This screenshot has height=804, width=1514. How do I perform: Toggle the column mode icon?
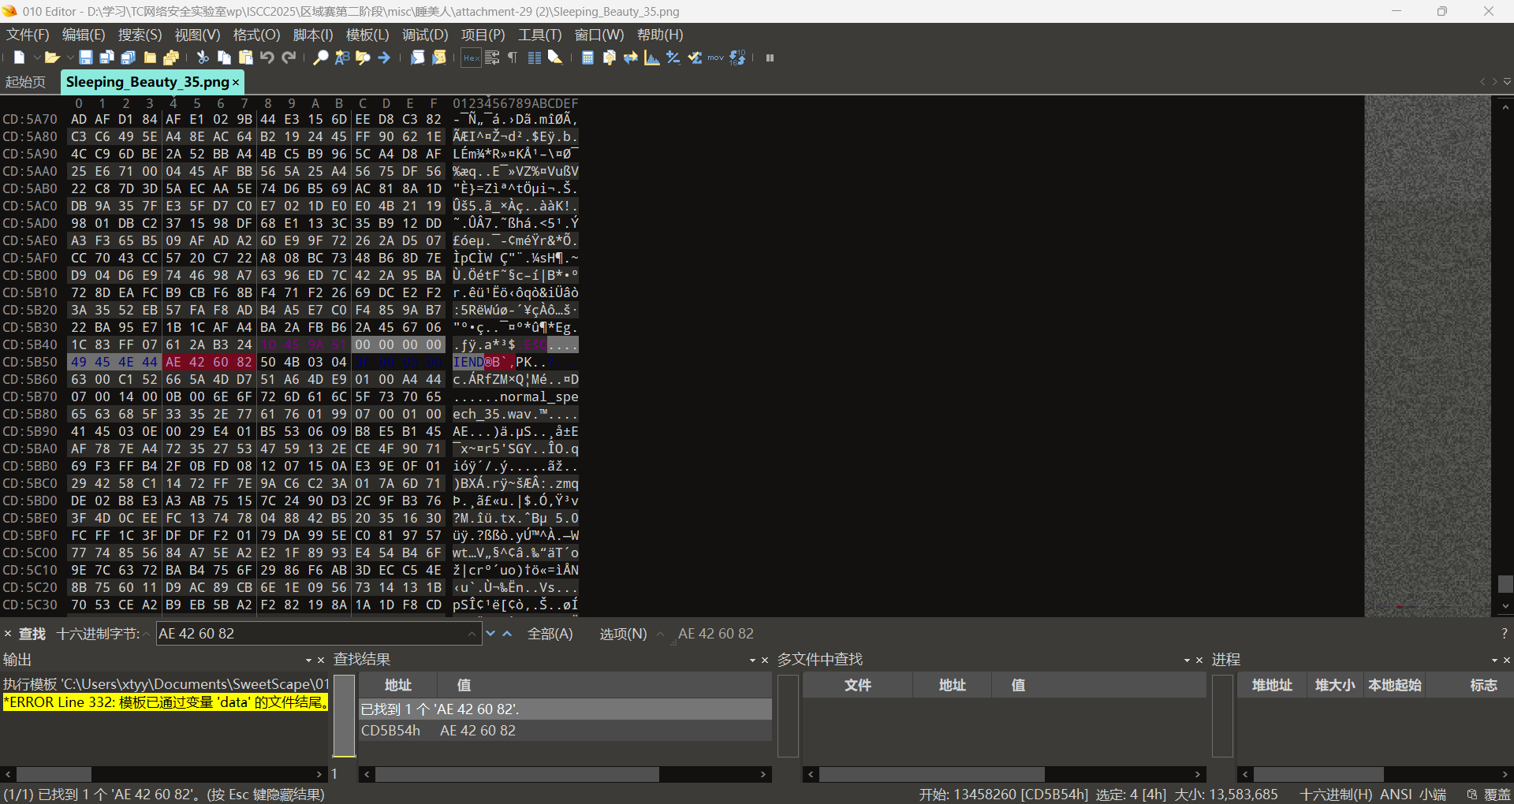(x=534, y=58)
